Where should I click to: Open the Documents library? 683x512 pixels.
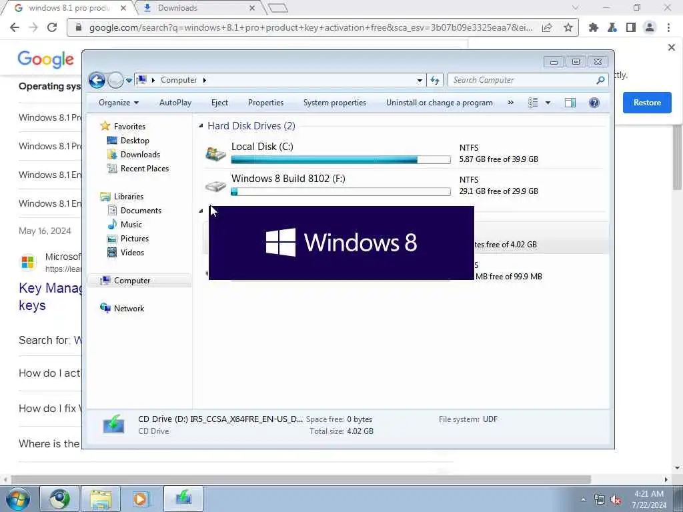coord(141,210)
